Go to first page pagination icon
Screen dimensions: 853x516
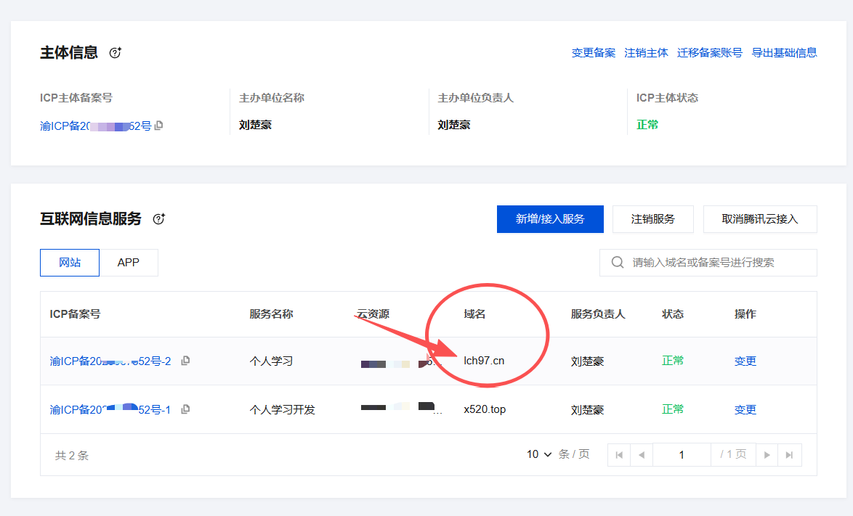(619, 455)
